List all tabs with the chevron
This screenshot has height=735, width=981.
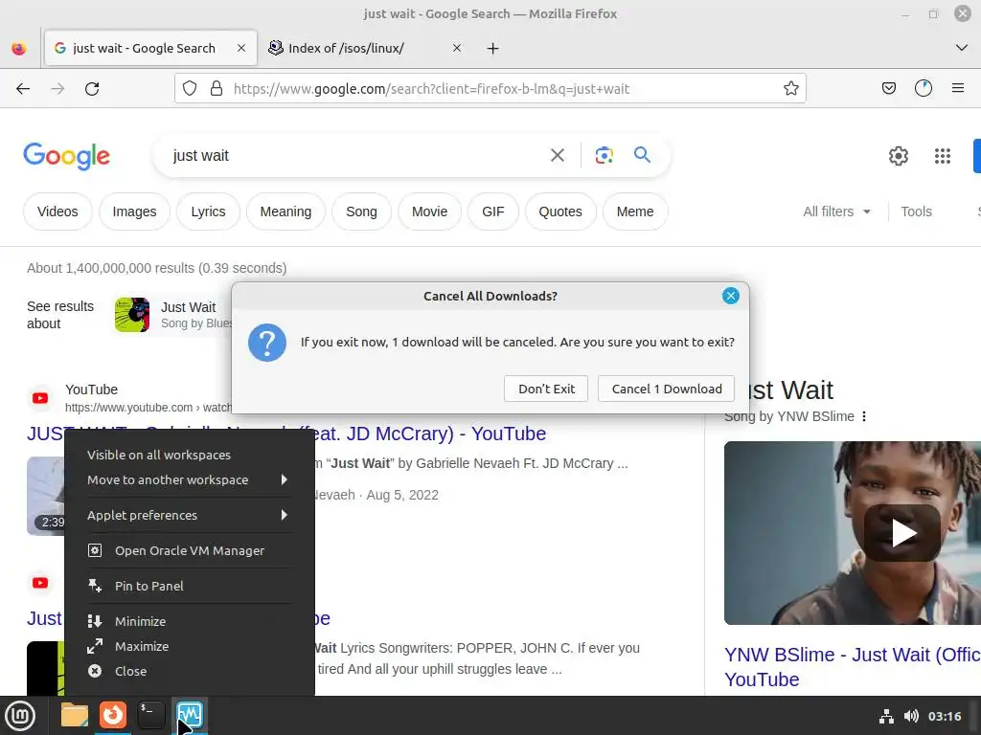[962, 48]
